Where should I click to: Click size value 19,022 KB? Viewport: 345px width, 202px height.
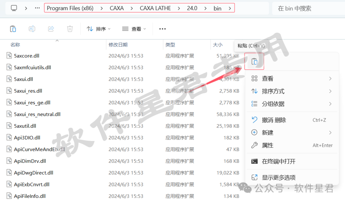coord(228,173)
